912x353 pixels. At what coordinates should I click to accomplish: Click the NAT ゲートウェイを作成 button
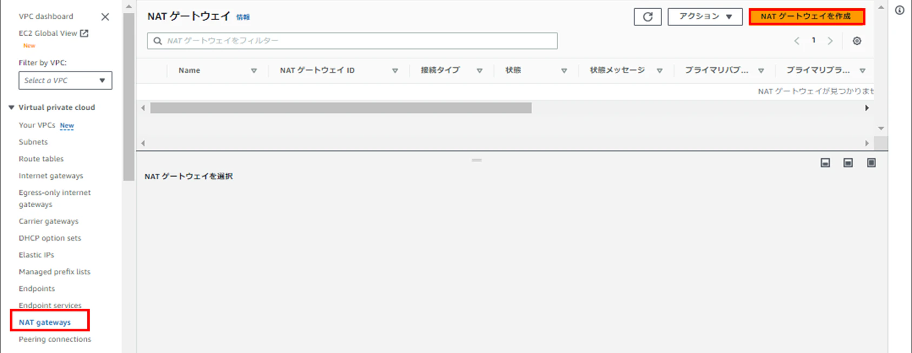(x=807, y=17)
